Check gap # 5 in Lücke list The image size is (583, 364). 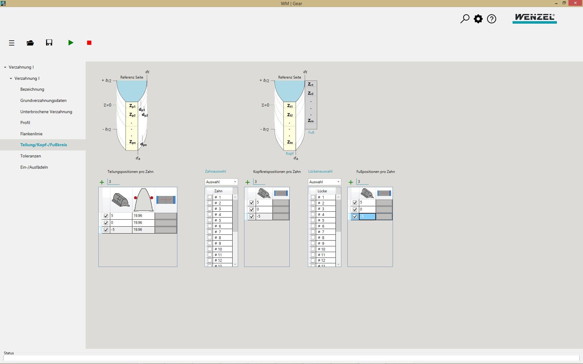pos(313,220)
